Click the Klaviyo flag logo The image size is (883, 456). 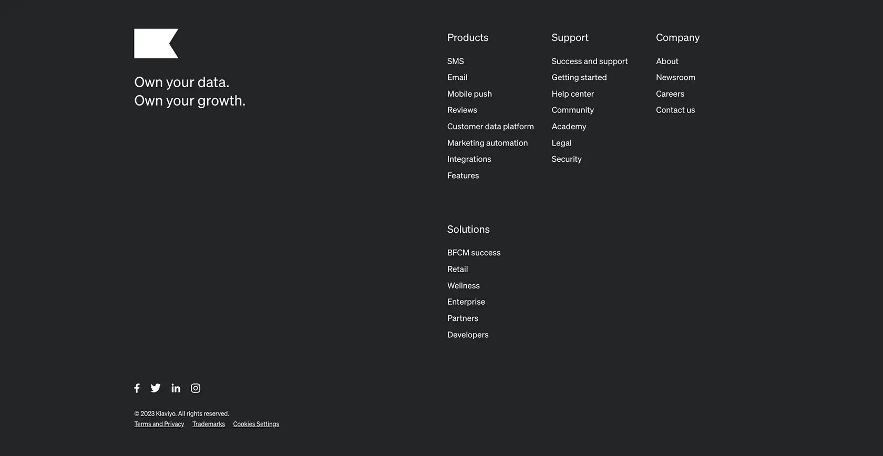pos(156,44)
